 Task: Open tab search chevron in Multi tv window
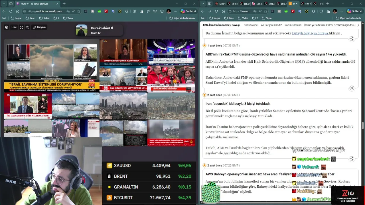4,4
